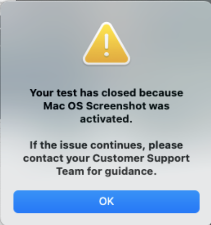Click the 'Your test has closed because' heading
Viewport: 211px width, 225px height.
point(106,93)
